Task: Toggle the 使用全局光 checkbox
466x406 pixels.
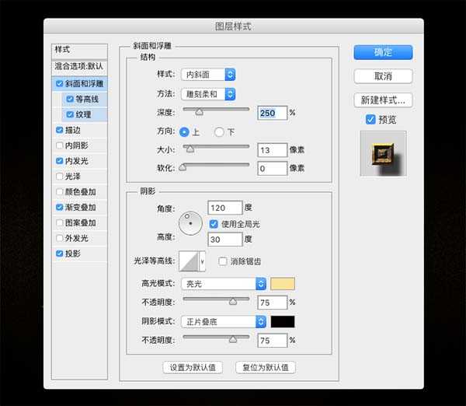Action: pos(214,224)
